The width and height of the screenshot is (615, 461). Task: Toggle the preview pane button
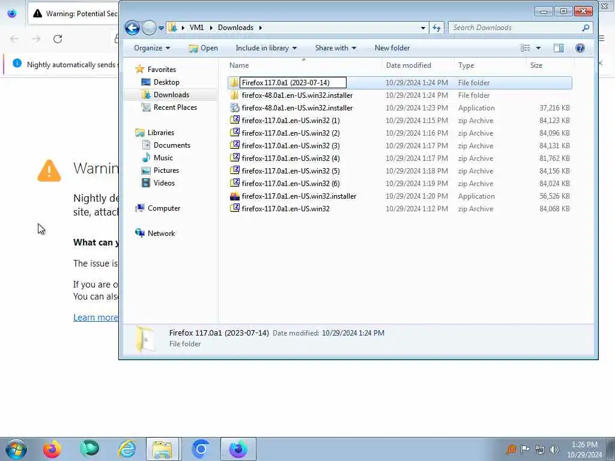pyautogui.click(x=558, y=48)
